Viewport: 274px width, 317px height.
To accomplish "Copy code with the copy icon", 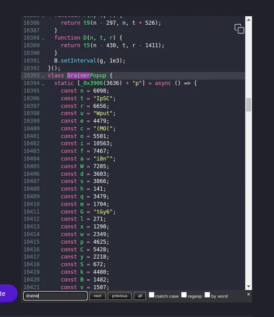I will click(x=239, y=29).
